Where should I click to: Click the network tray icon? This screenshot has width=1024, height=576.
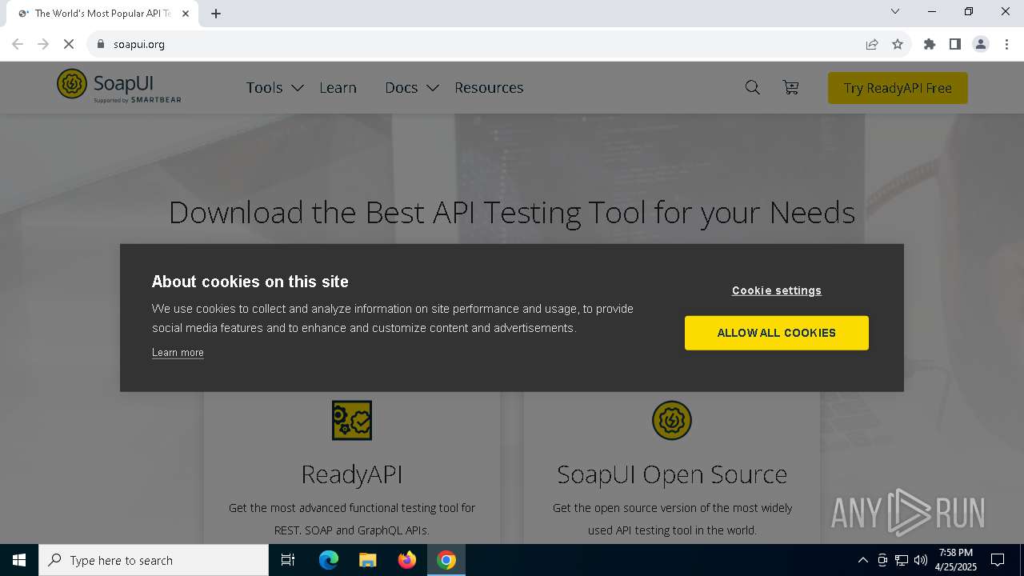(x=902, y=560)
